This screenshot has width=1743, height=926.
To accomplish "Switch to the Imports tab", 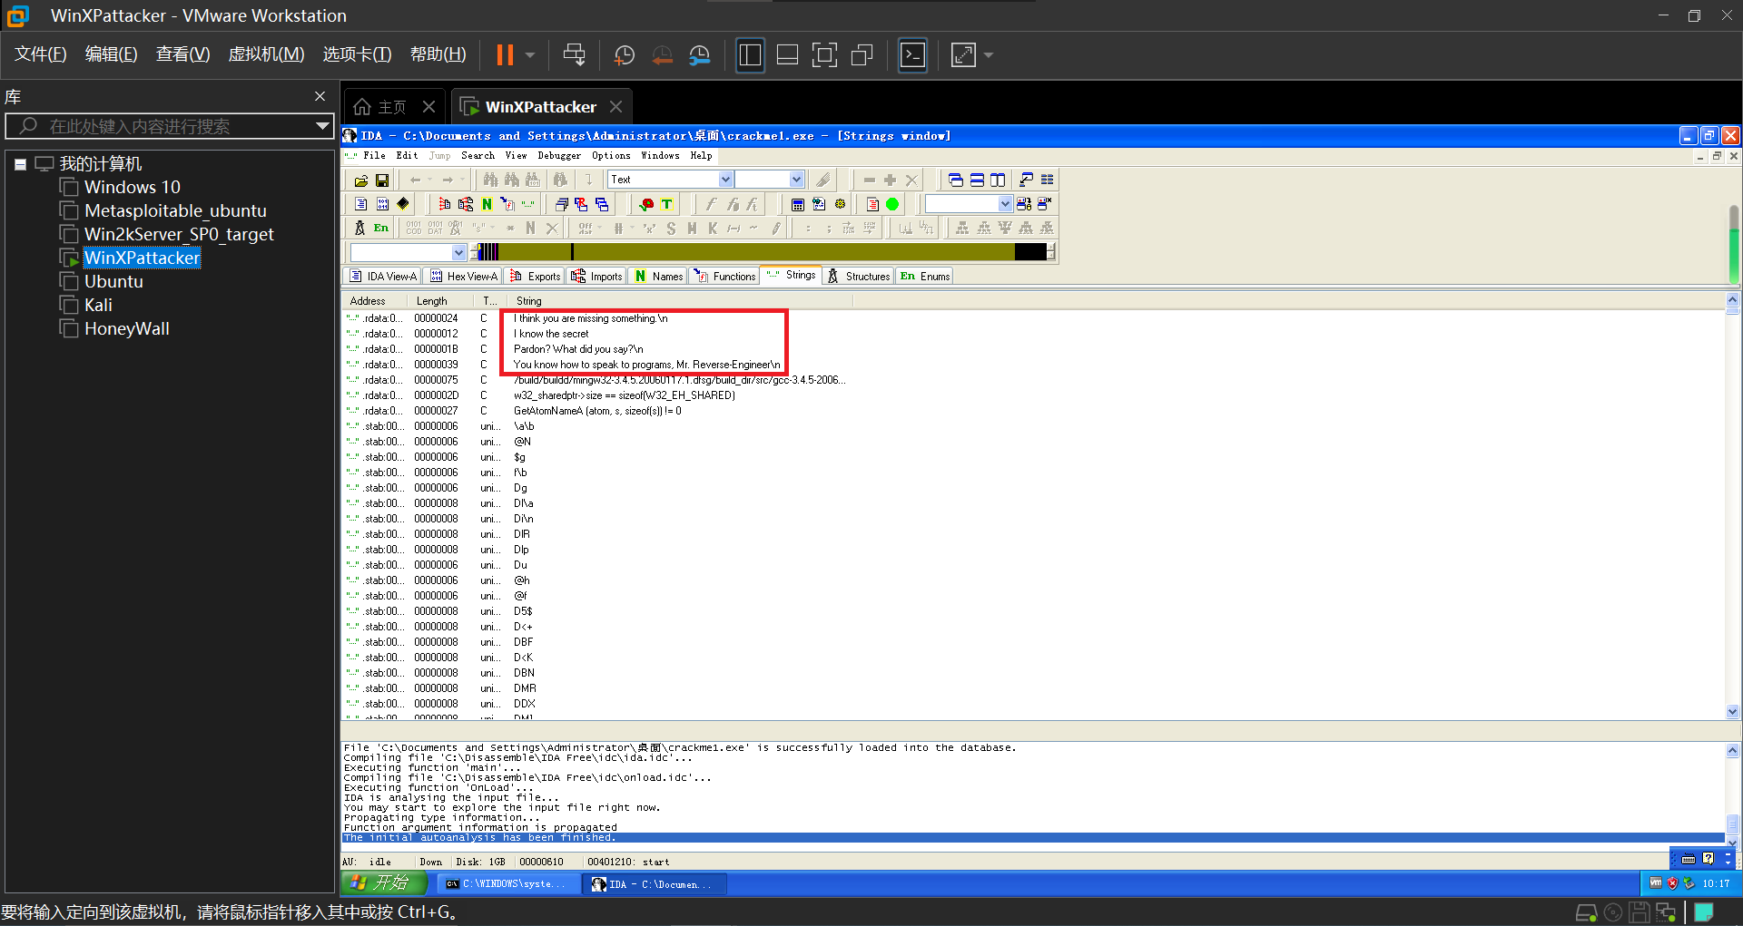I will [x=597, y=277].
